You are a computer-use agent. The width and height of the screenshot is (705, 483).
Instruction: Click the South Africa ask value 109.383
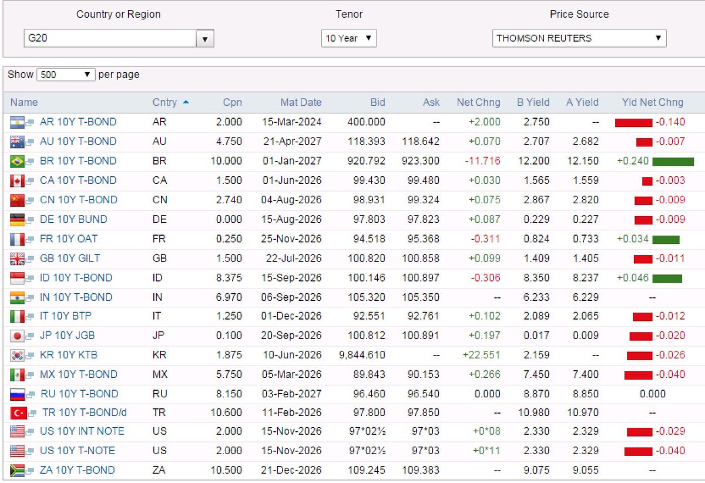(x=421, y=471)
